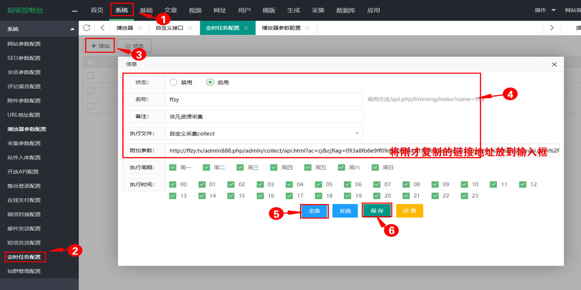
Task: Click the left arrow tab scroll icon
Action: pyautogui.click(x=102, y=28)
